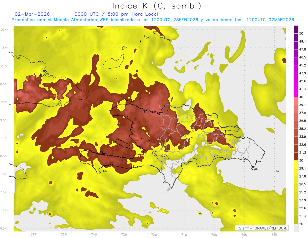The image size is (308, 238).
Task: Click the "19N" latitude label
Action: tap(4, 138)
